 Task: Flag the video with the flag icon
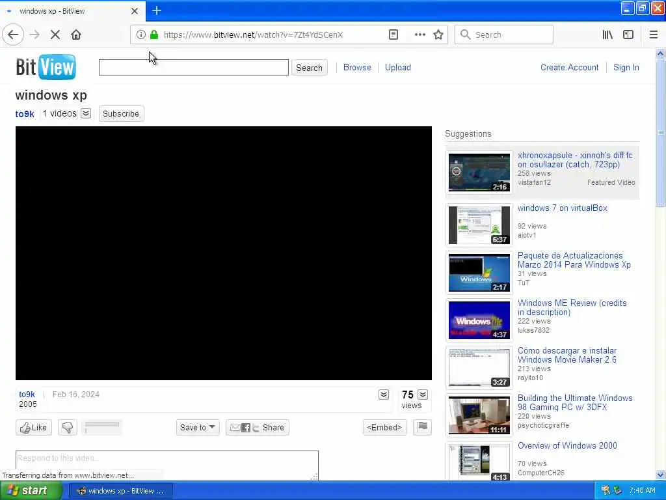tap(422, 427)
